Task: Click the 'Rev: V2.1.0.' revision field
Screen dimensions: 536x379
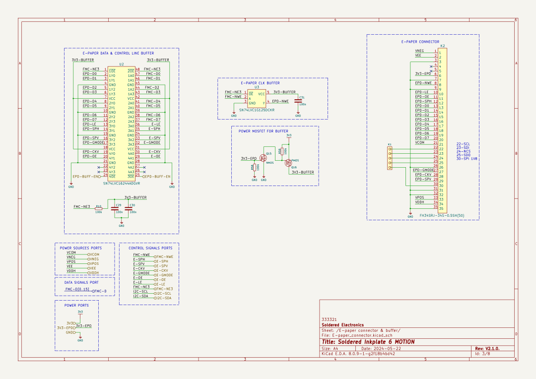Action: pos(487,349)
